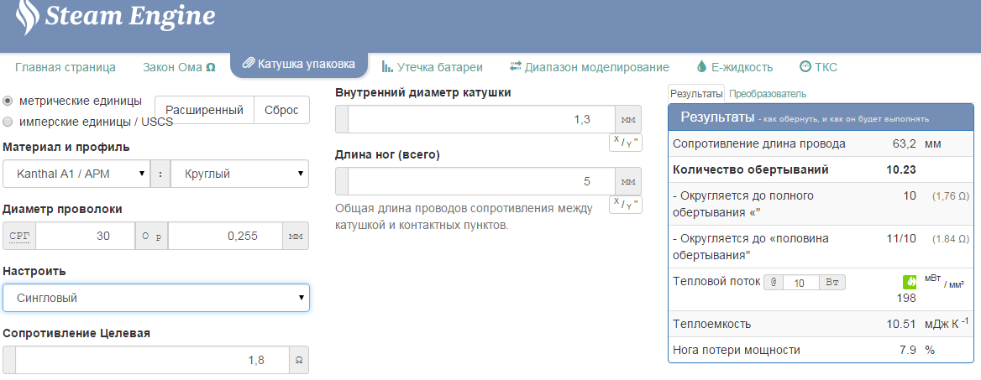Click the leg power loss value 7.9

(908, 350)
